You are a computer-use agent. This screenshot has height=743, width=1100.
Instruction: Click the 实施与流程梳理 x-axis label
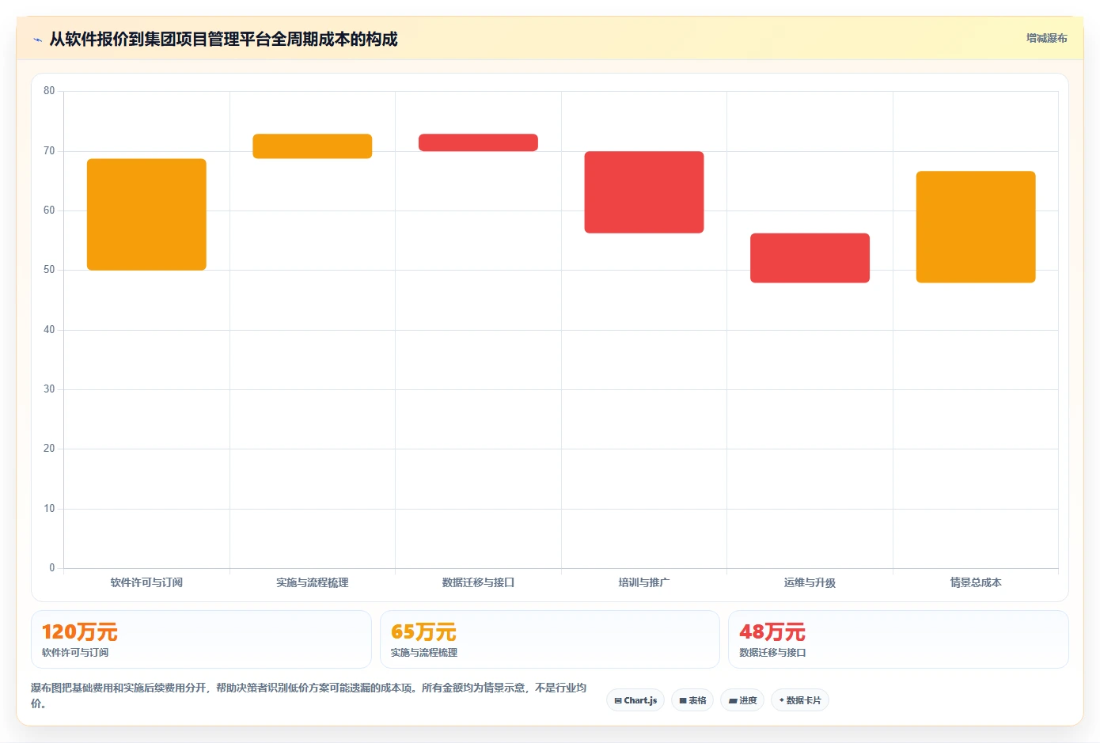click(x=313, y=582)
